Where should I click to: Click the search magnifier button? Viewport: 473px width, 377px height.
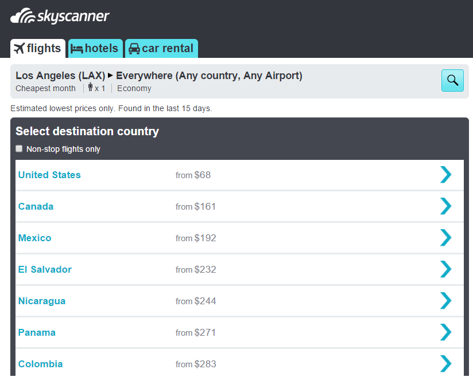click(452, 80)
